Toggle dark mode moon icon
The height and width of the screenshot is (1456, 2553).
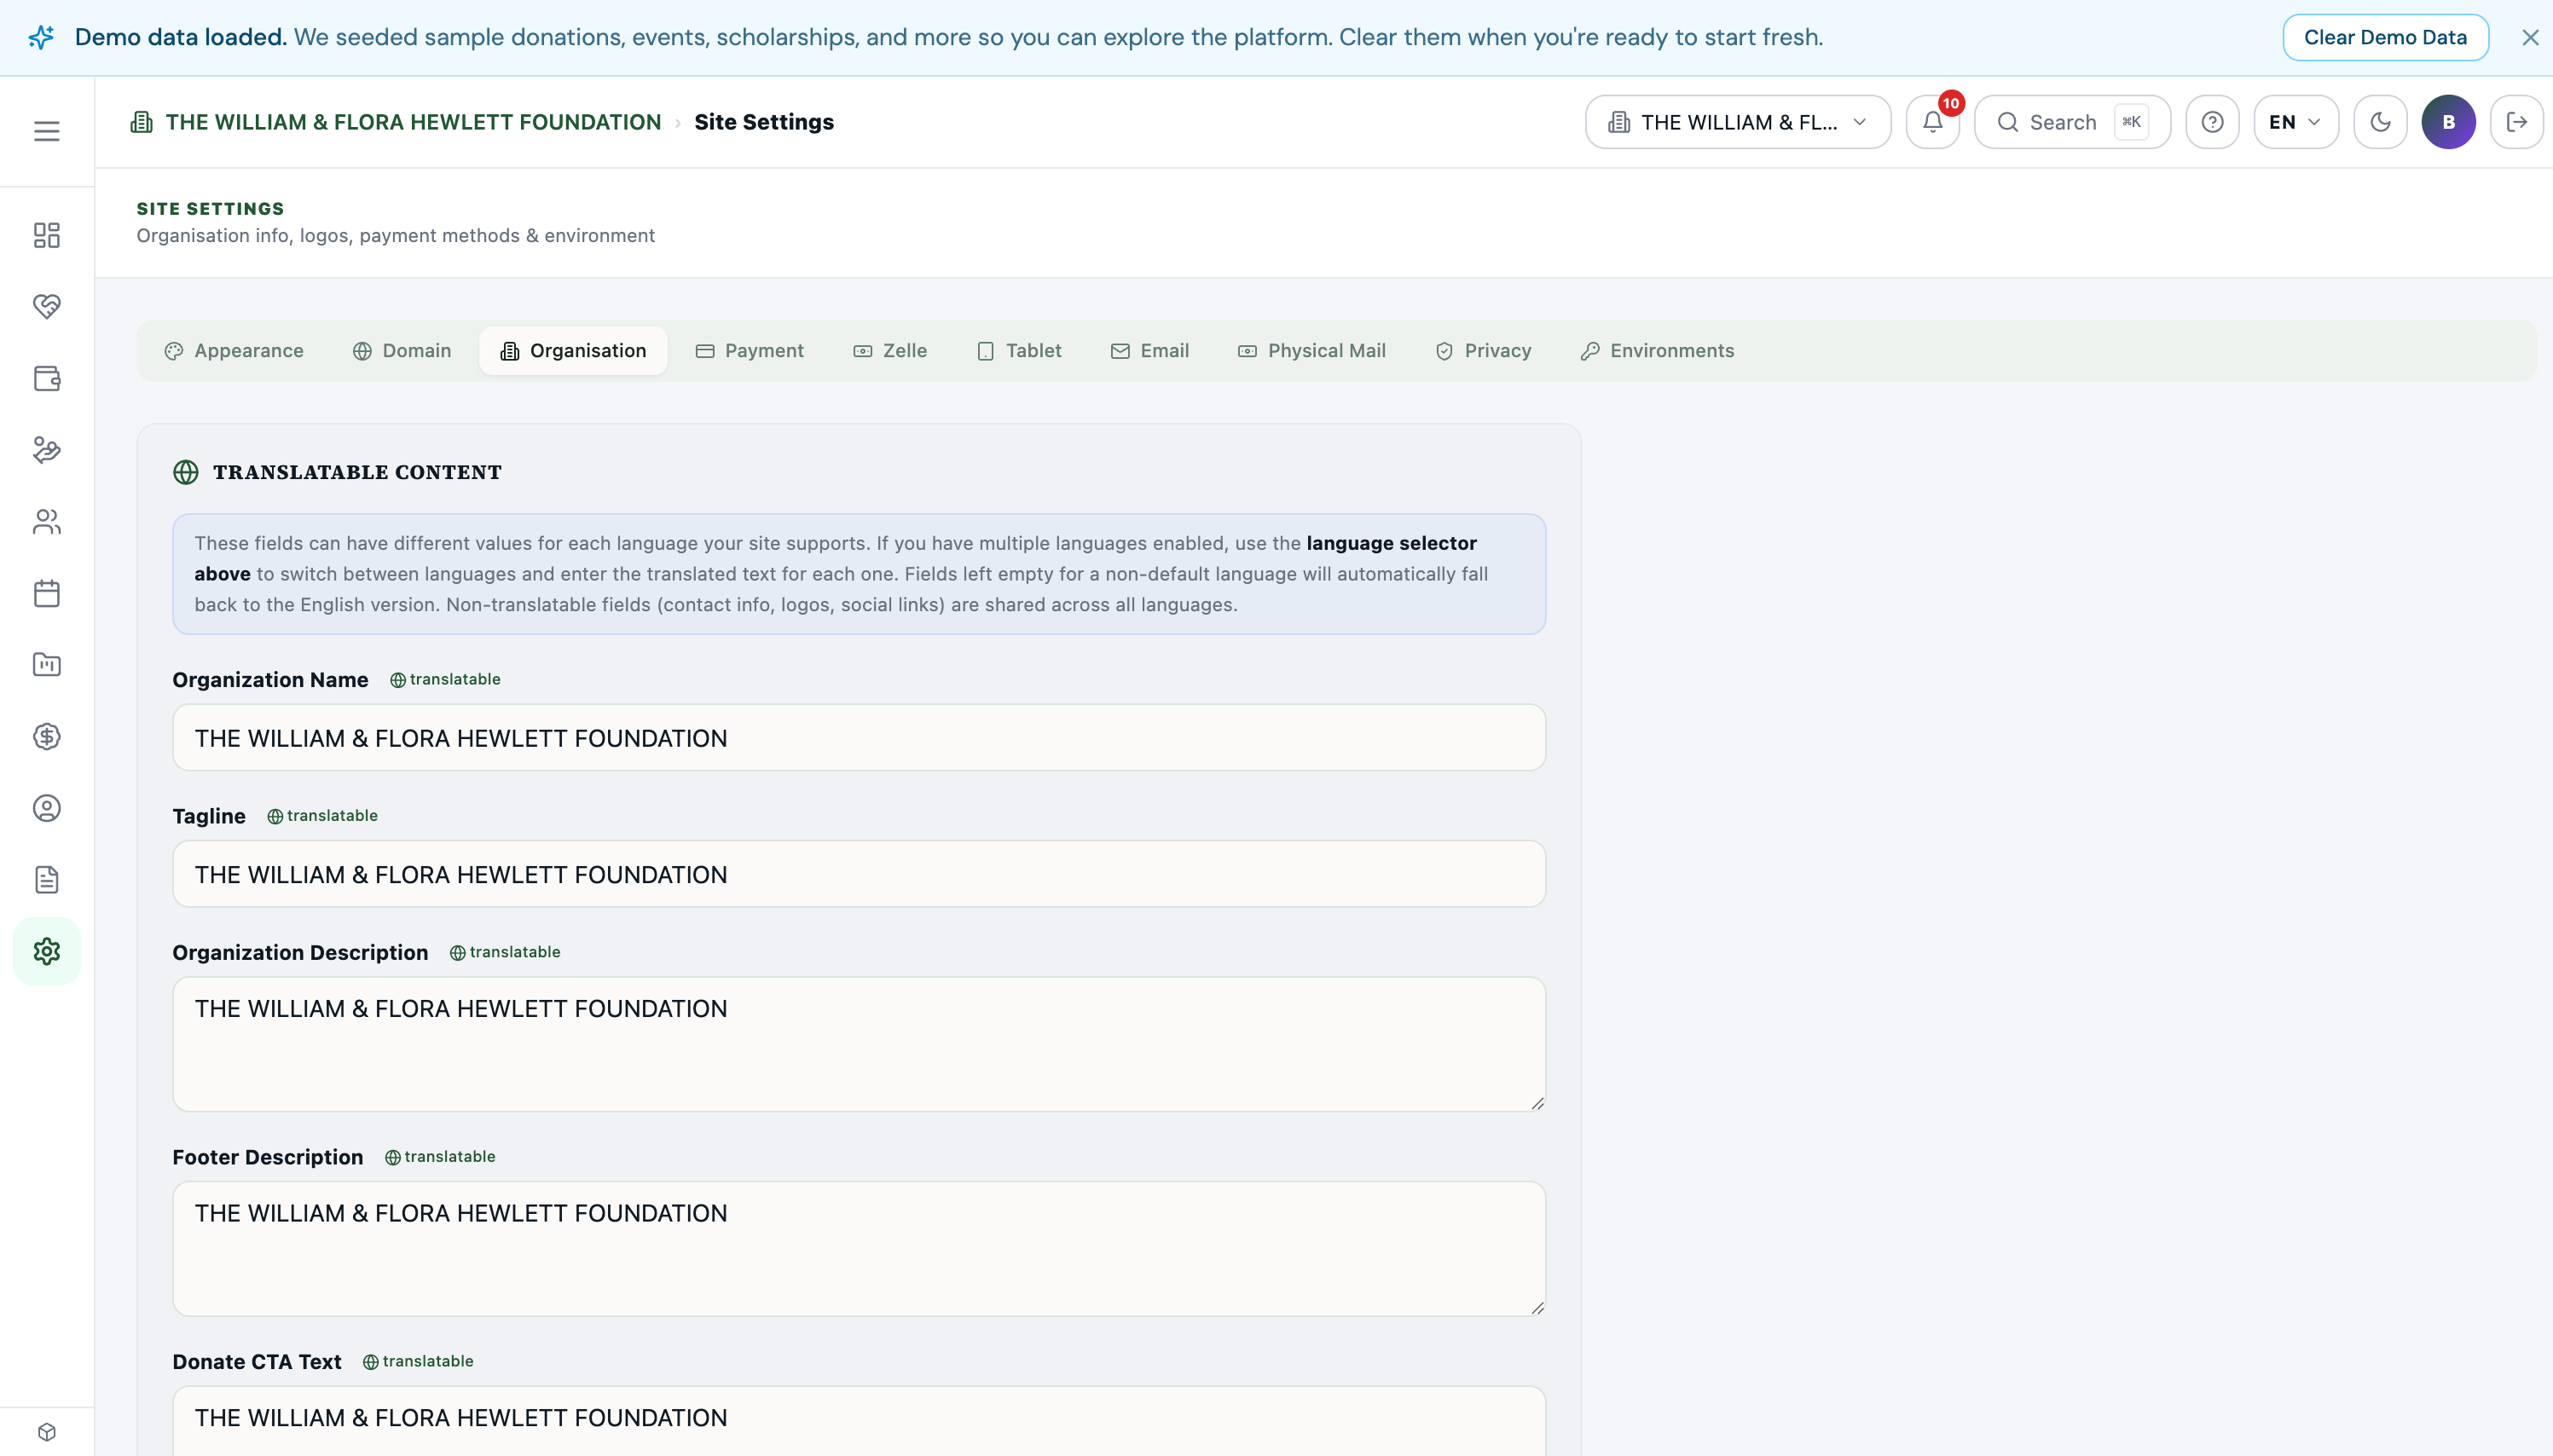2380,122
